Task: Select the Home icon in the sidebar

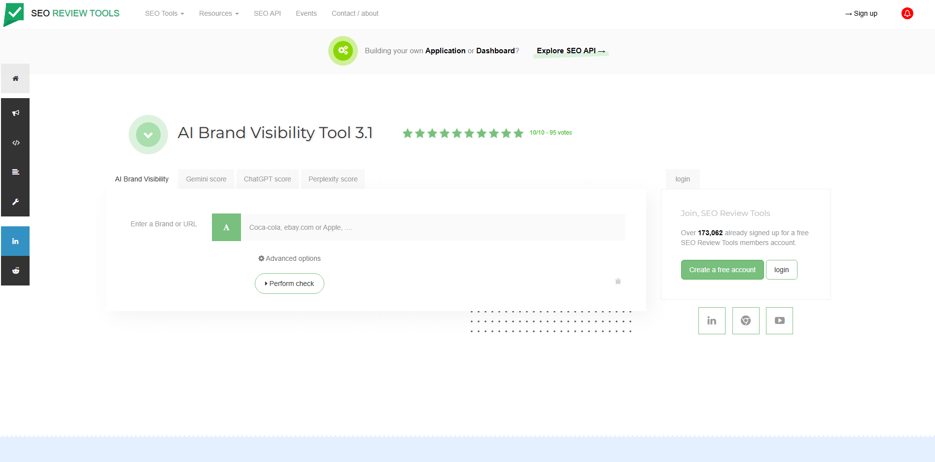Action: [x=15, y=78]
